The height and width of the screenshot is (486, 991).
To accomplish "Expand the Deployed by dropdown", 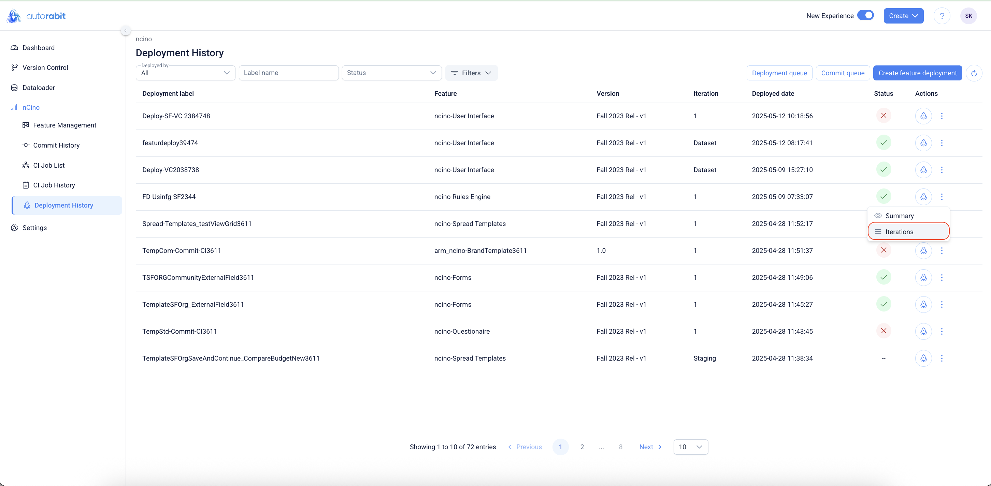I will [x=185, y=73].
